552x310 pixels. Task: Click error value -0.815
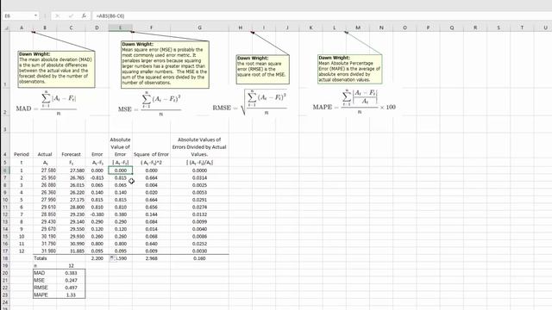click(97, 178)
